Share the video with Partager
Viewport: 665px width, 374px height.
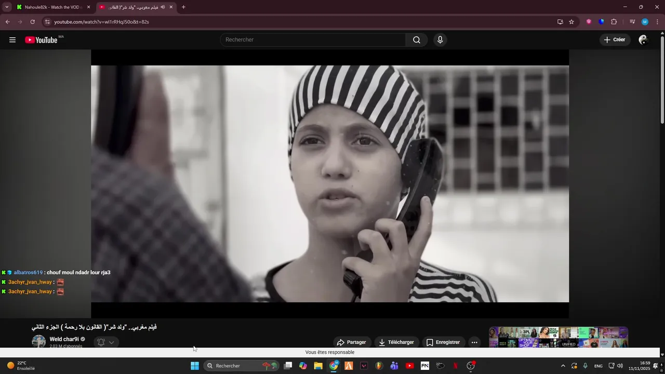351,342
